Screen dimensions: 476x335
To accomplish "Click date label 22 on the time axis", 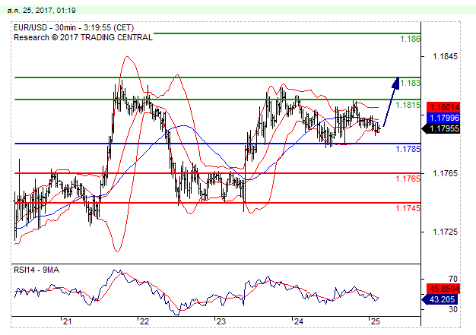I will pyautogui.click(x=144, y=321).
